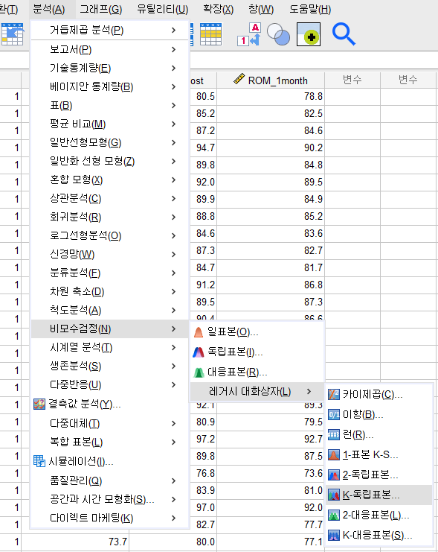Select 척도분석(A) menu entry
Image resolution: width=438 pixels, height=552 pixels.
110,310
